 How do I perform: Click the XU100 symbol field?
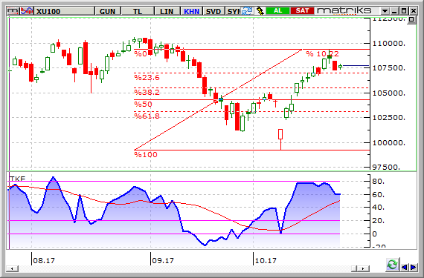(64, 11)
